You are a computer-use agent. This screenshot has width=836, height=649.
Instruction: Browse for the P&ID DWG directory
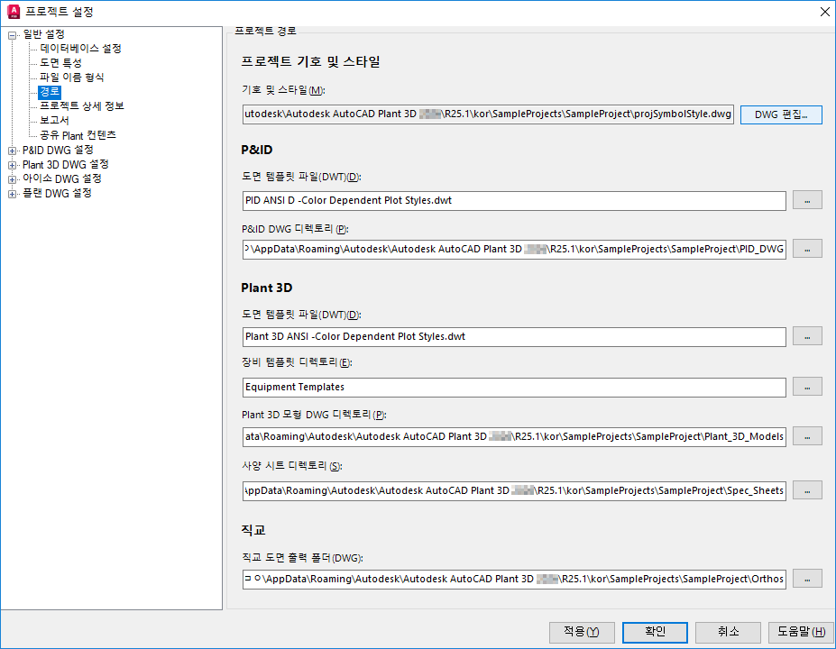[x=807, y=249]
